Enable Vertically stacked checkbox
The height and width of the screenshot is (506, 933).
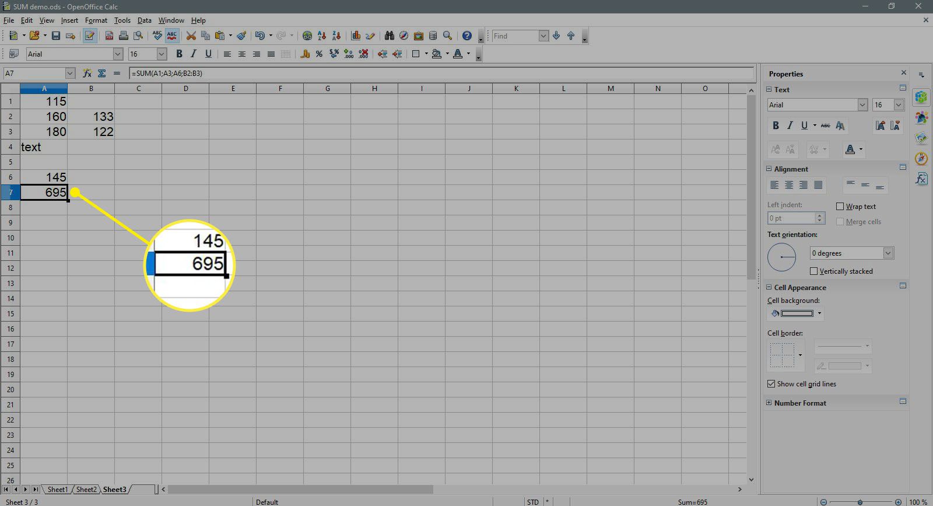coord(813,271)
